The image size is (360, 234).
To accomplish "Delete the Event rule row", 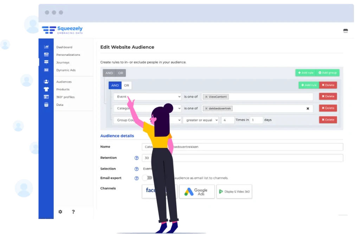I will pos(328,96).
